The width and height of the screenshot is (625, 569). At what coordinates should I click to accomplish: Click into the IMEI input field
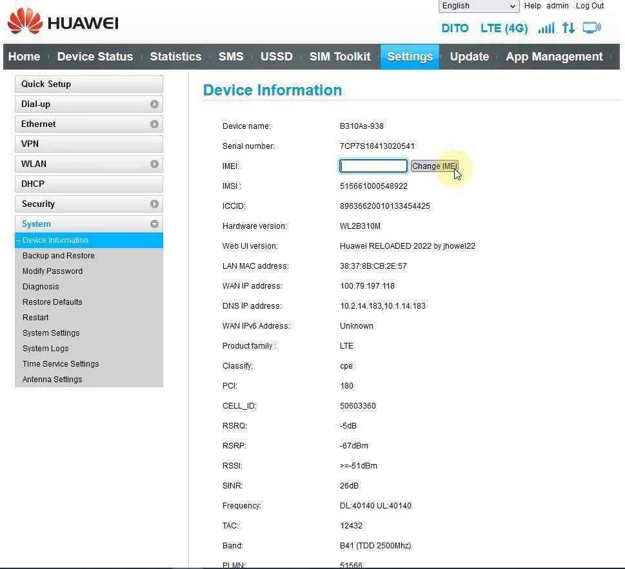pyautogui.click(x=373, y=166)
